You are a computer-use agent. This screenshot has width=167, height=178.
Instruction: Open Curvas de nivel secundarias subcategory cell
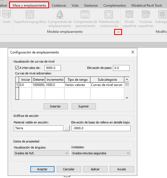click(107, 85)
